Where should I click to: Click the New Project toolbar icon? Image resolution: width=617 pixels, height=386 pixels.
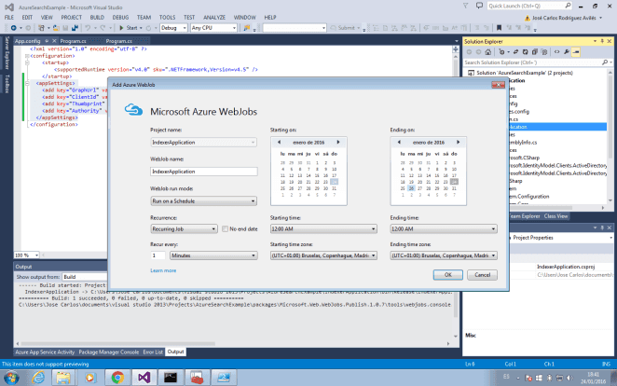(x=41, y=28)
